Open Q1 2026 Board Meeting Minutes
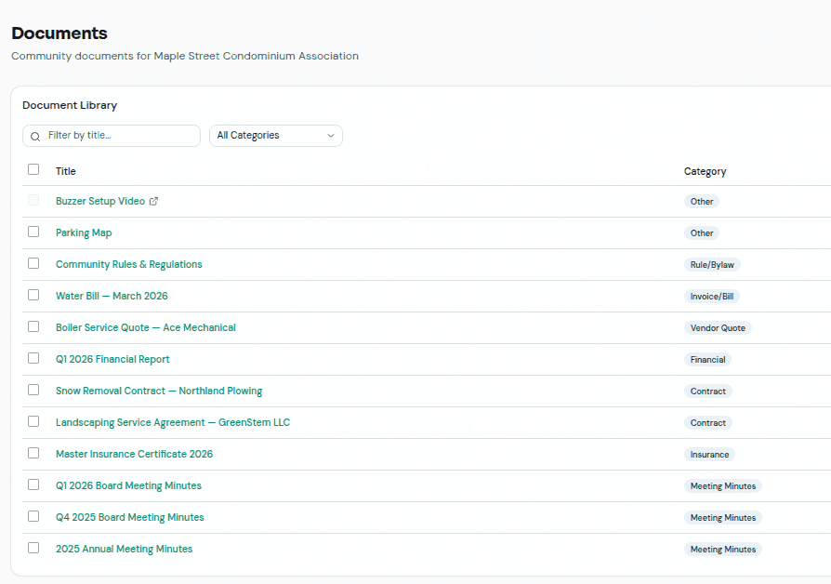The image size is (831, 584). point(129,485)
